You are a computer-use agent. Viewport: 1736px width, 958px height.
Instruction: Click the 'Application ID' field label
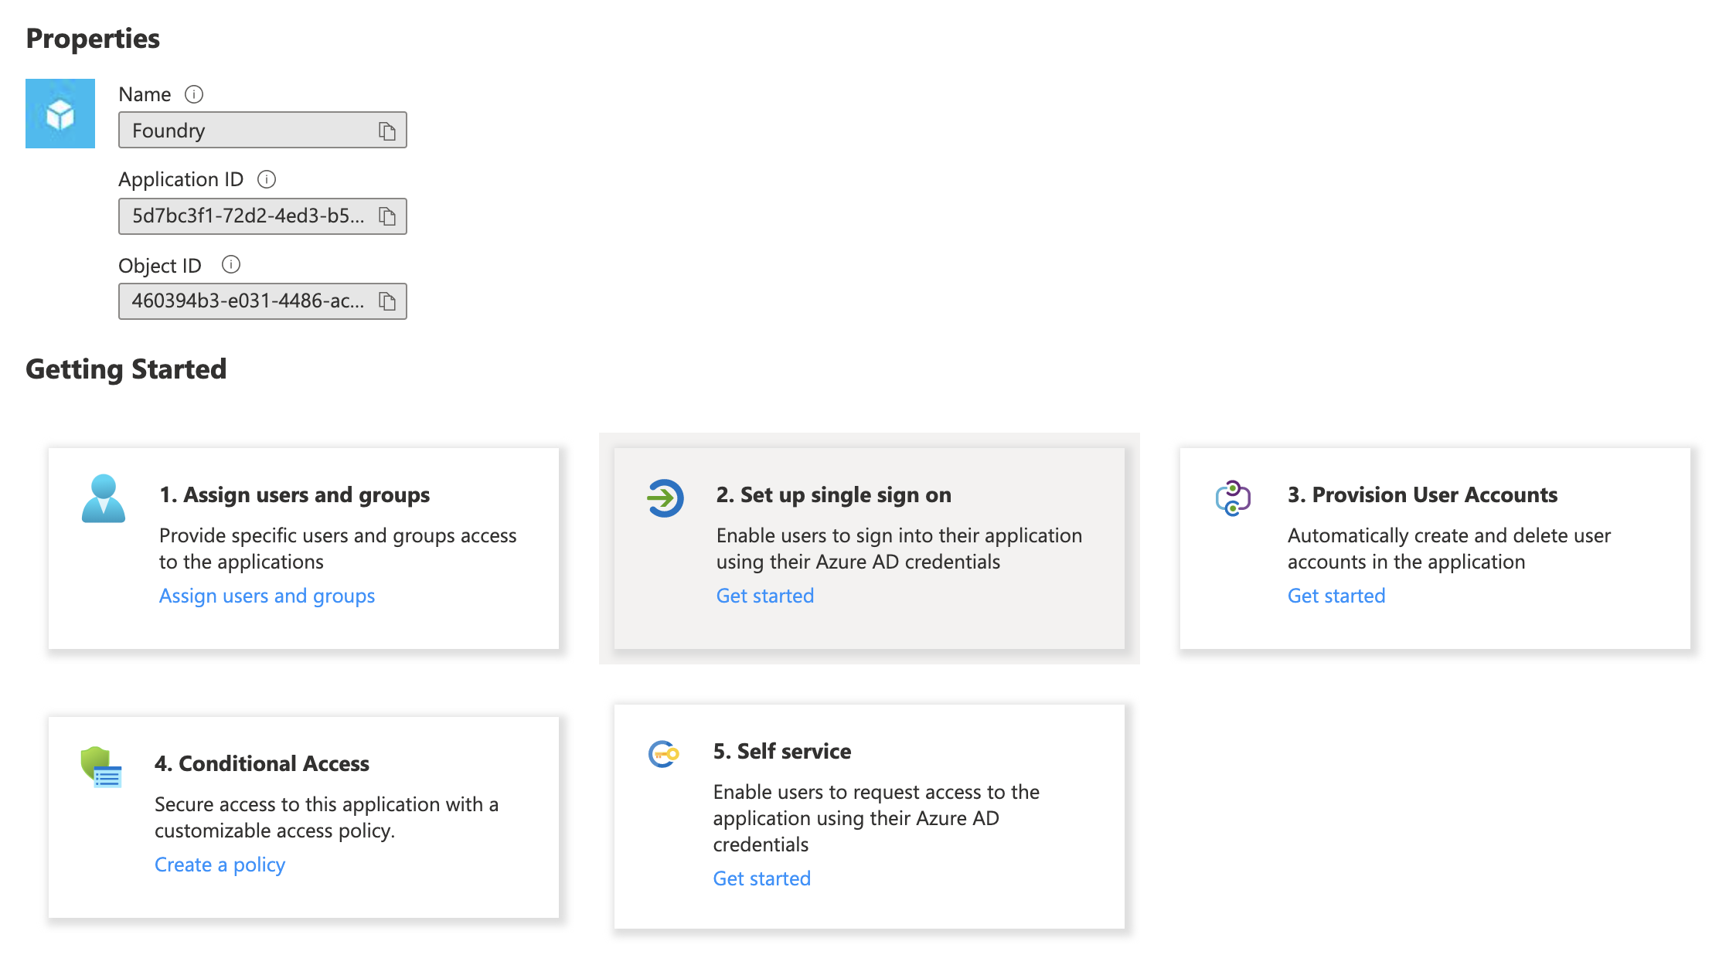click(x=181, y=179)
